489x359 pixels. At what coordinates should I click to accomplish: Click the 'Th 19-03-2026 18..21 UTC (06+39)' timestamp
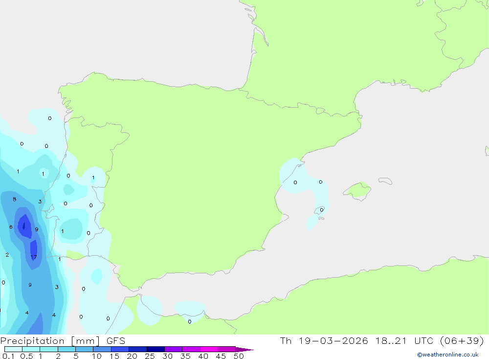click(x=382, y=341)
